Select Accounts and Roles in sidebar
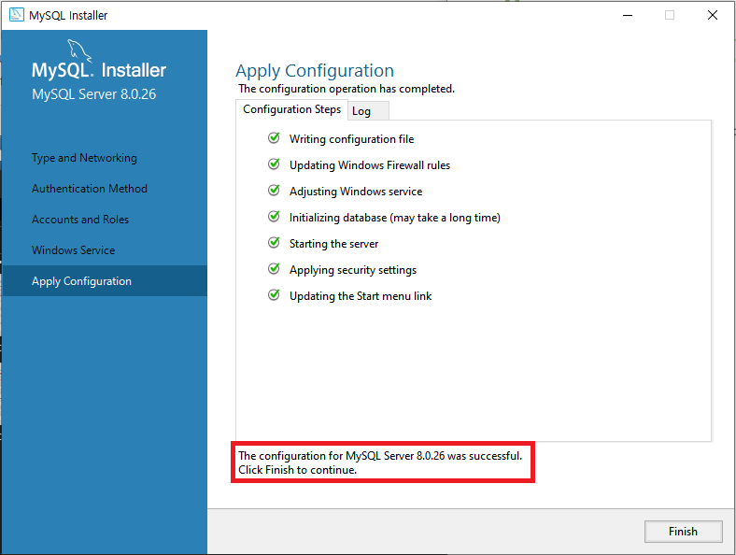Image resolution: width=736 pixels, height=555 pixels. pos(80,220)
